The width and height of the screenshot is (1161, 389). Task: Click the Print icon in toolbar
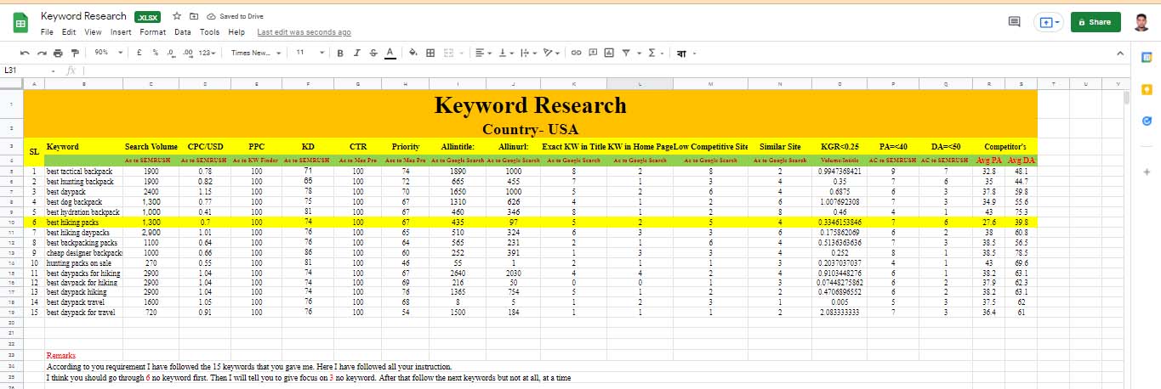[x=59, y=53]
